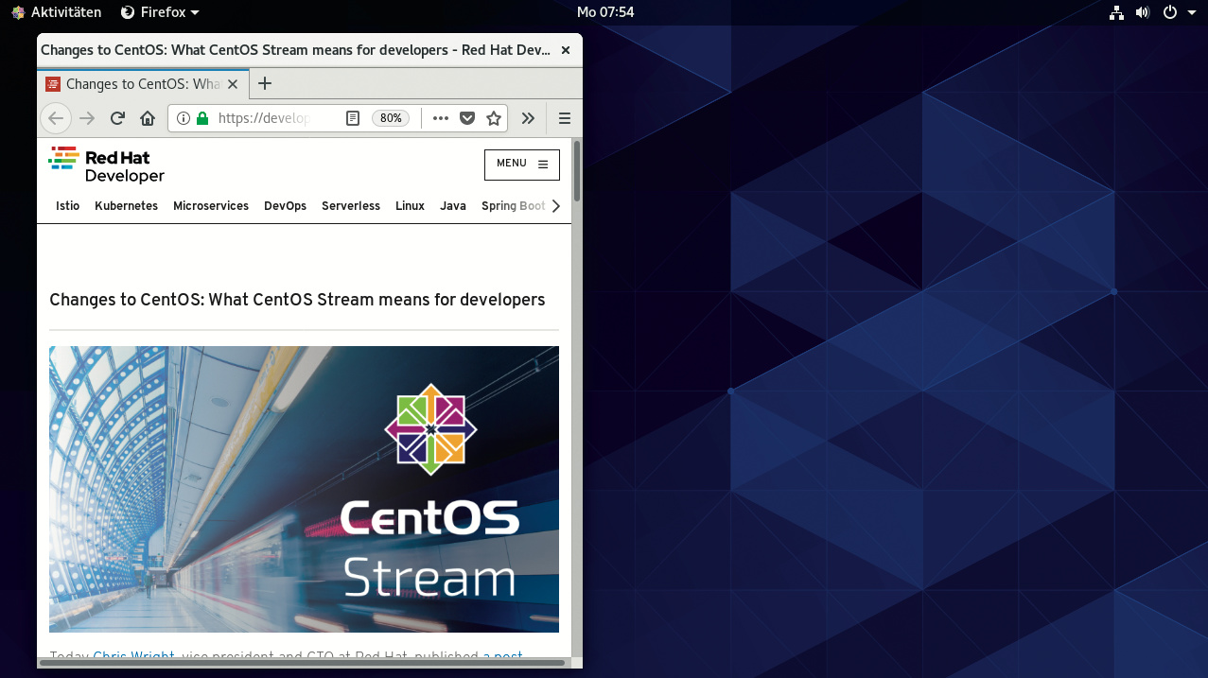Open the Microservices topic
Image resolution: width=1208 pixels, height=678 pixels.
(211, 206)
